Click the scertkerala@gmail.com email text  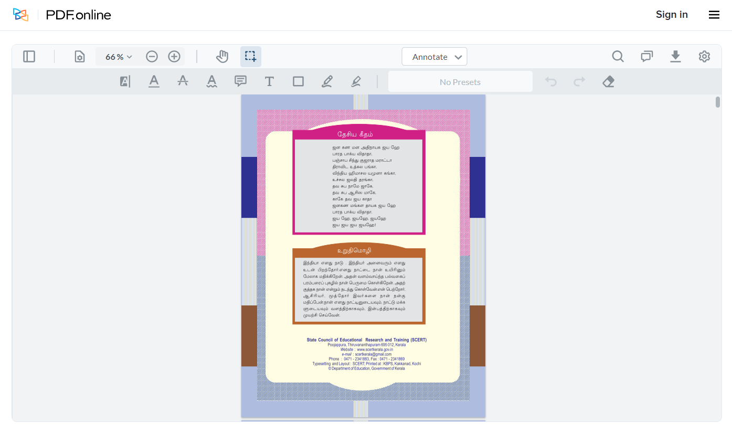(373, 354)
